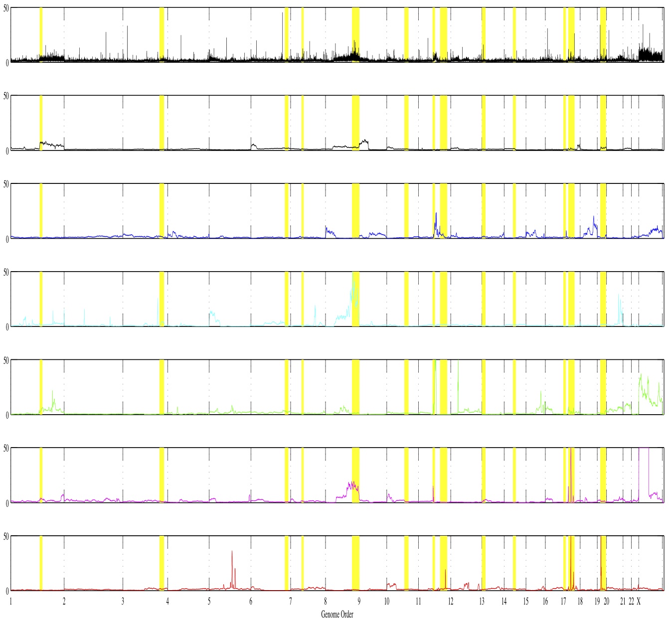Viewport: 669px width, 622px height.
Task: Click the "50" y-tick of the magenta panel
Action: point(6,448)
